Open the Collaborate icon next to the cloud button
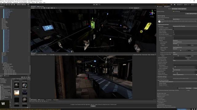Viewport: 197px width, 110px height. (x=171, y=5)
